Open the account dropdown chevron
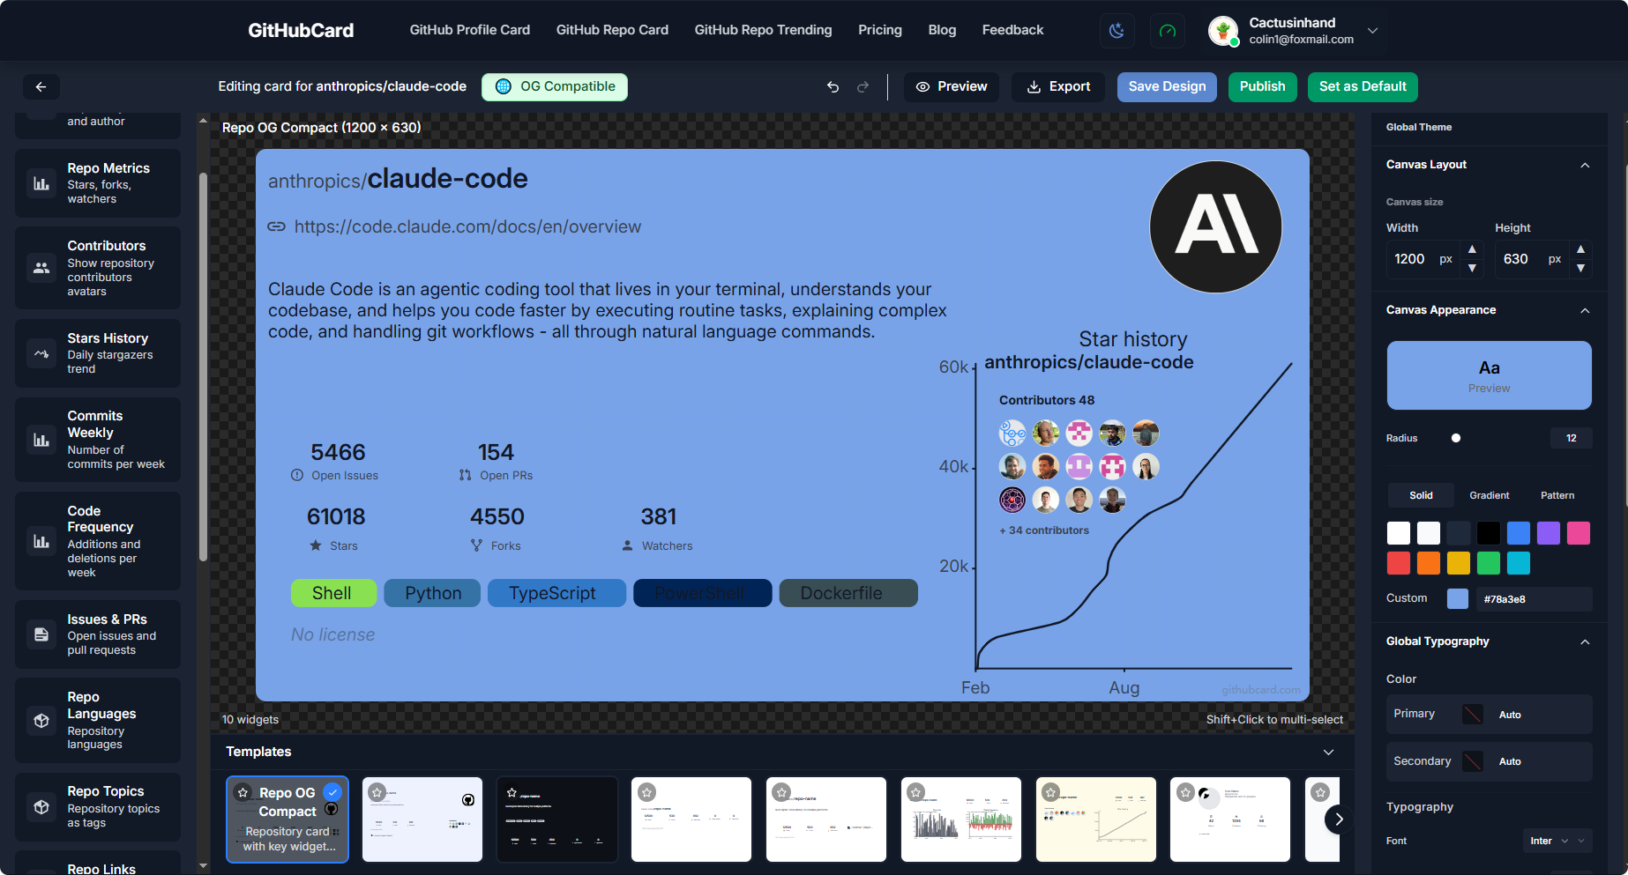The image size is (1628, 875). [x=1372, y=30]
